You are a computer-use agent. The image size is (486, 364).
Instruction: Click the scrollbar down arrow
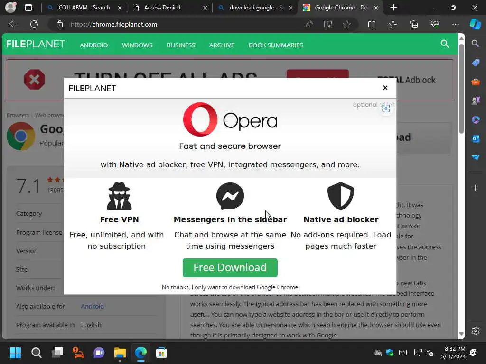(461, 334)
